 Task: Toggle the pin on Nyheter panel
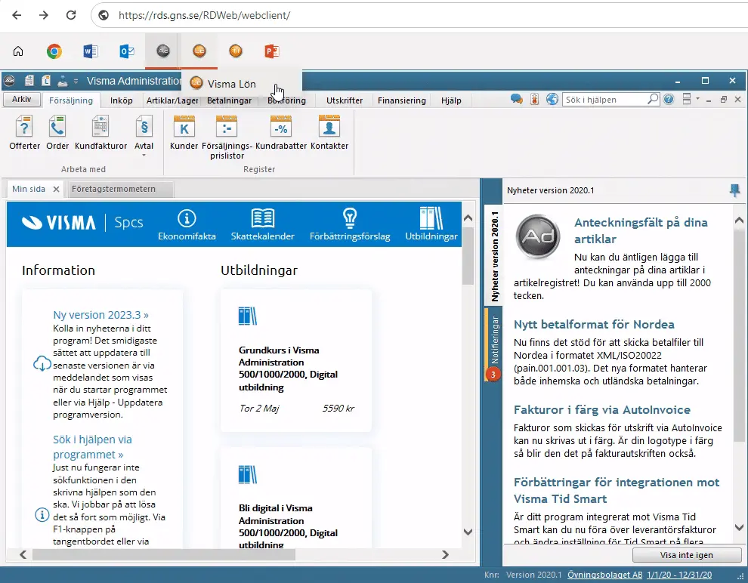[734, 190]
